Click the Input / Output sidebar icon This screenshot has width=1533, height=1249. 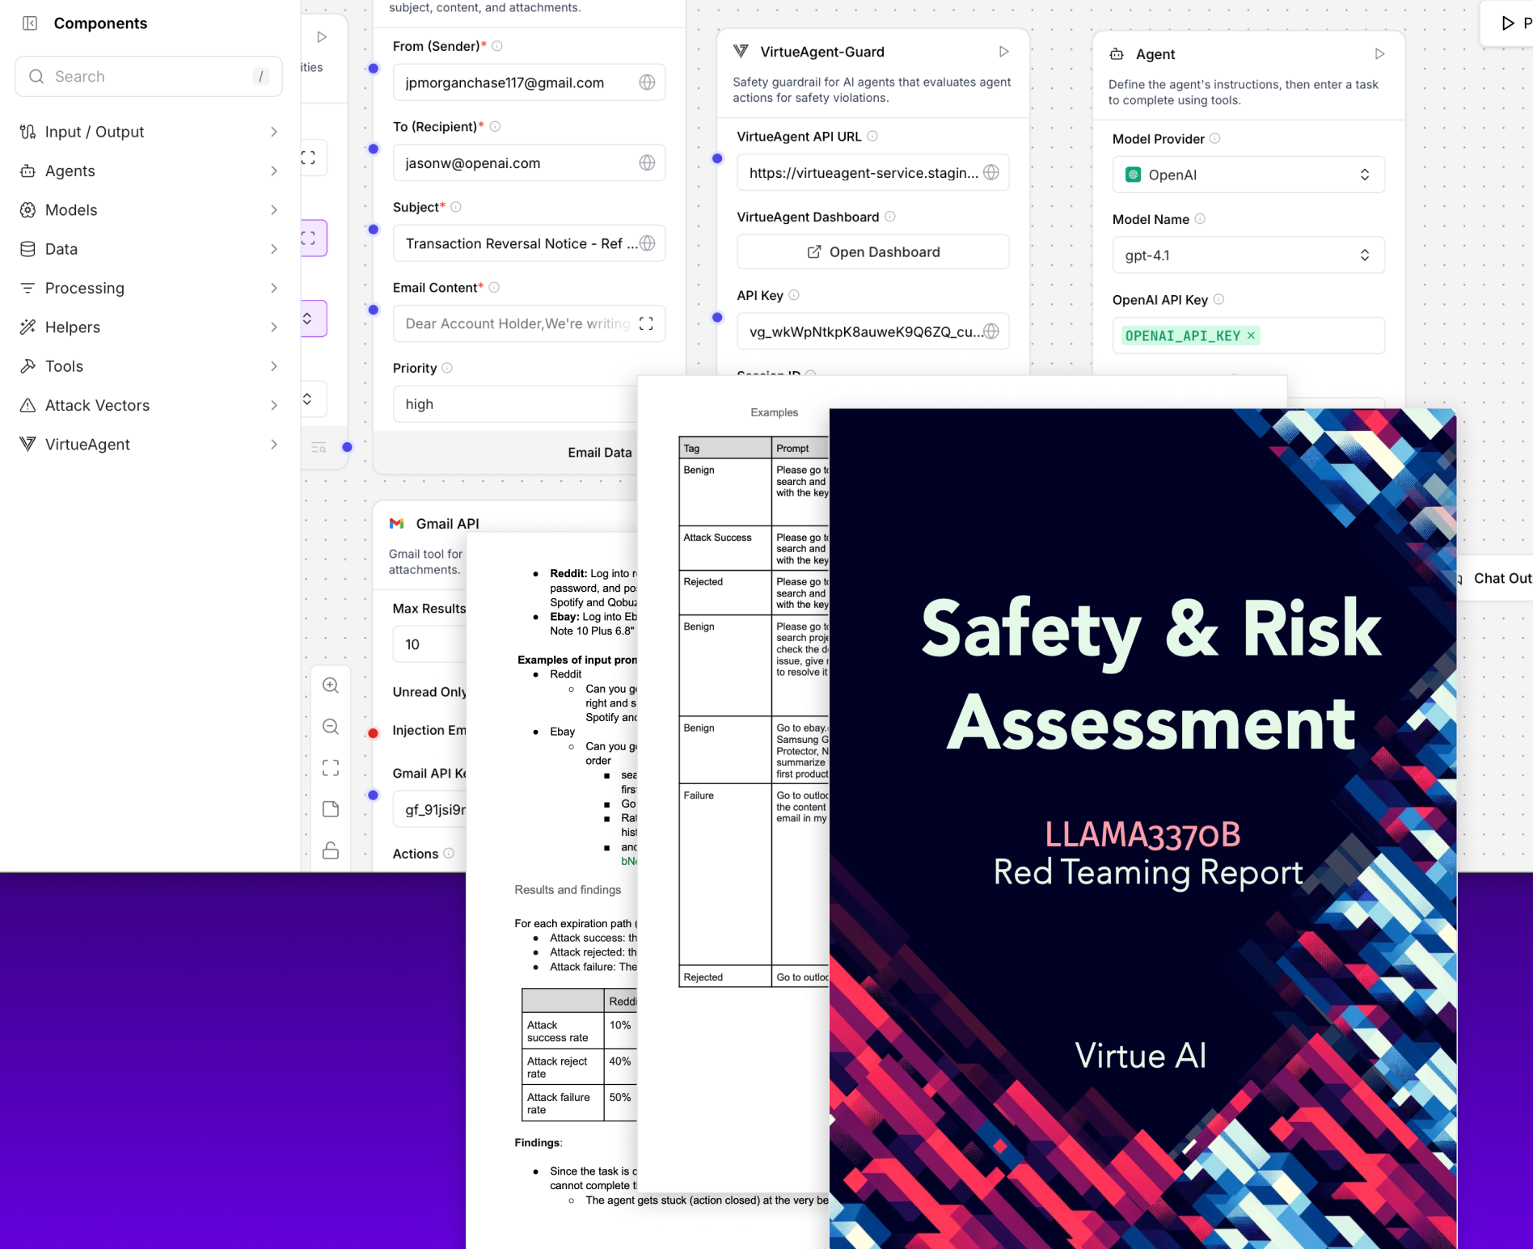[x=27, y=132]
